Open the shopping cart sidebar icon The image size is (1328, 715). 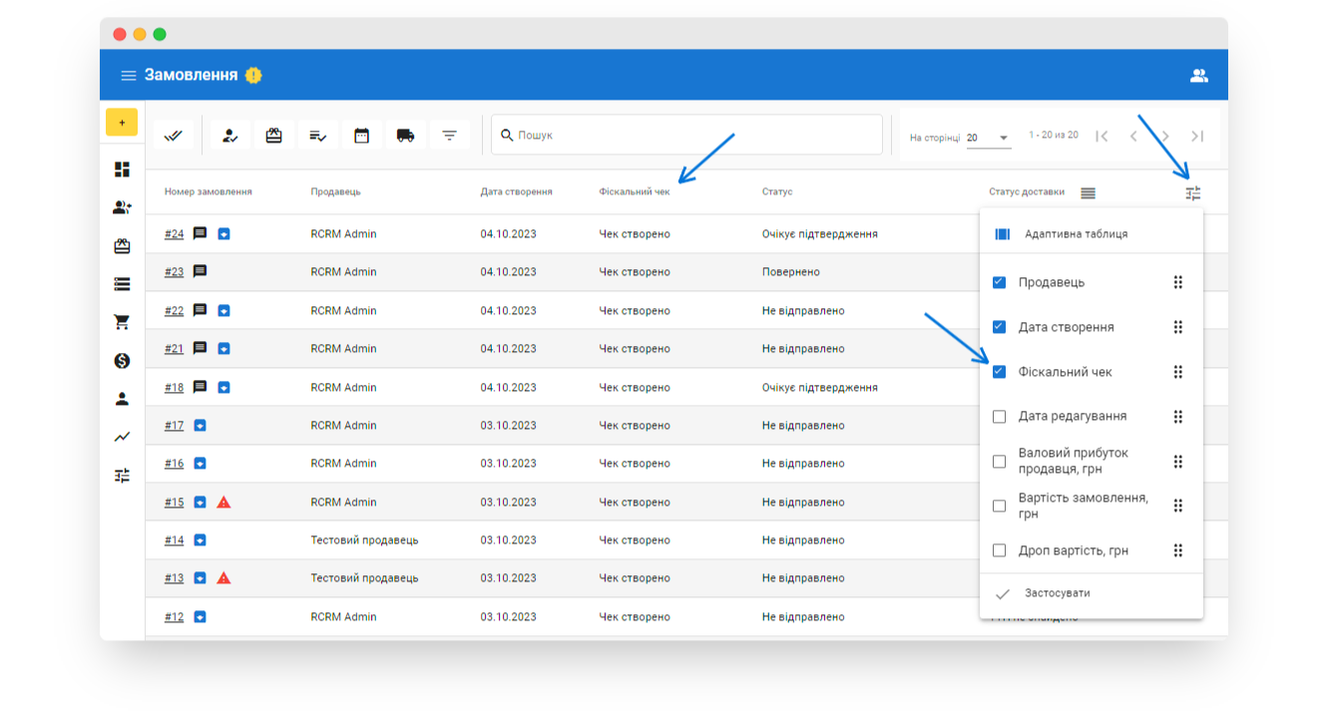point(122,322)
